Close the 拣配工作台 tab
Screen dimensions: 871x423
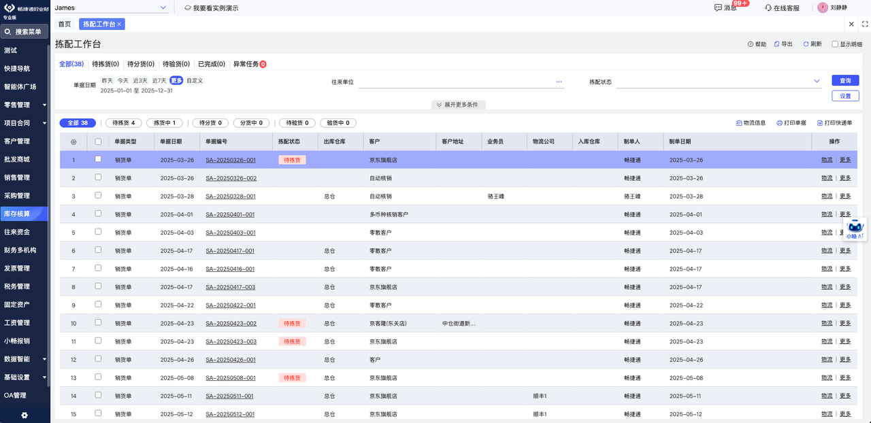pos(119,24)
